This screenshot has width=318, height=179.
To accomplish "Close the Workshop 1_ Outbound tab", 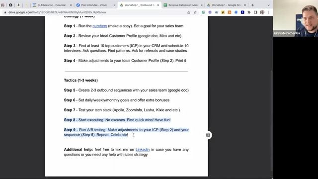I will [158, 5].
